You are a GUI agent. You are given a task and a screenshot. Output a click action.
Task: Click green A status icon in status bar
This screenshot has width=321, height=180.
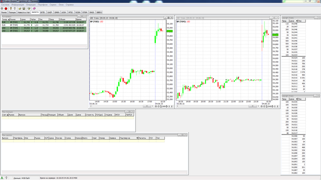tap(2, 178)
